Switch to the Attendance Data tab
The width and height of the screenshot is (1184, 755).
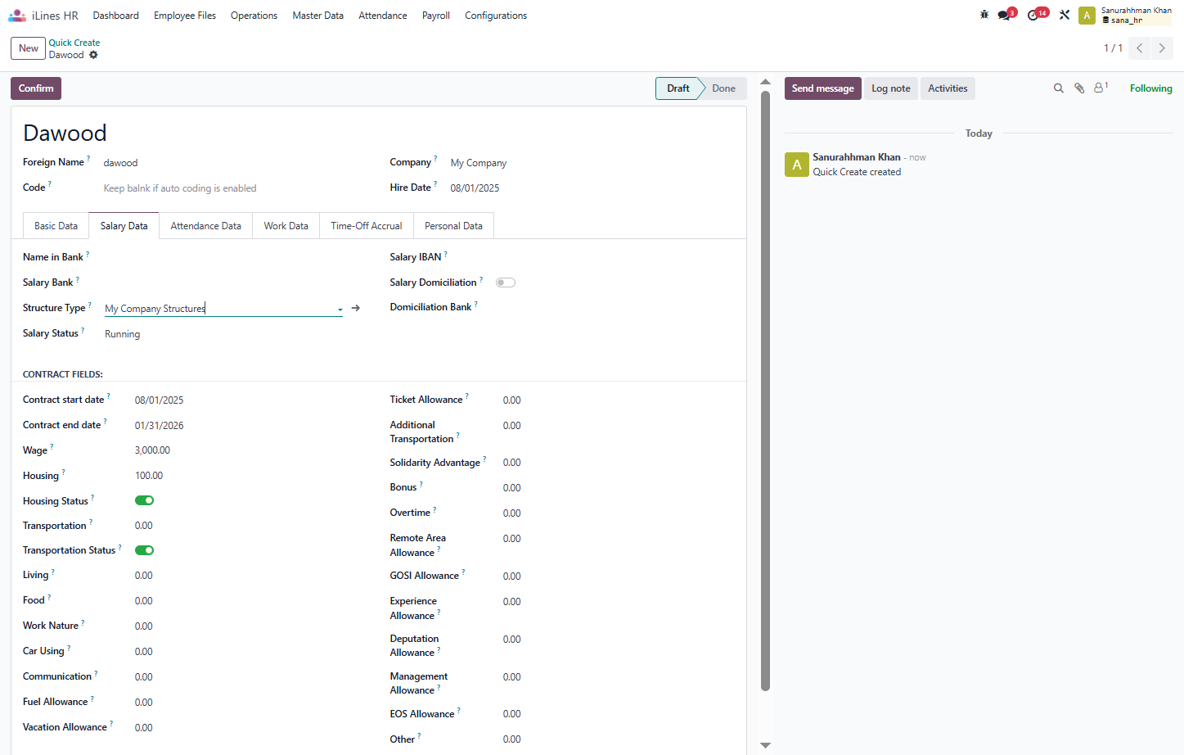(x=206, y=226)
